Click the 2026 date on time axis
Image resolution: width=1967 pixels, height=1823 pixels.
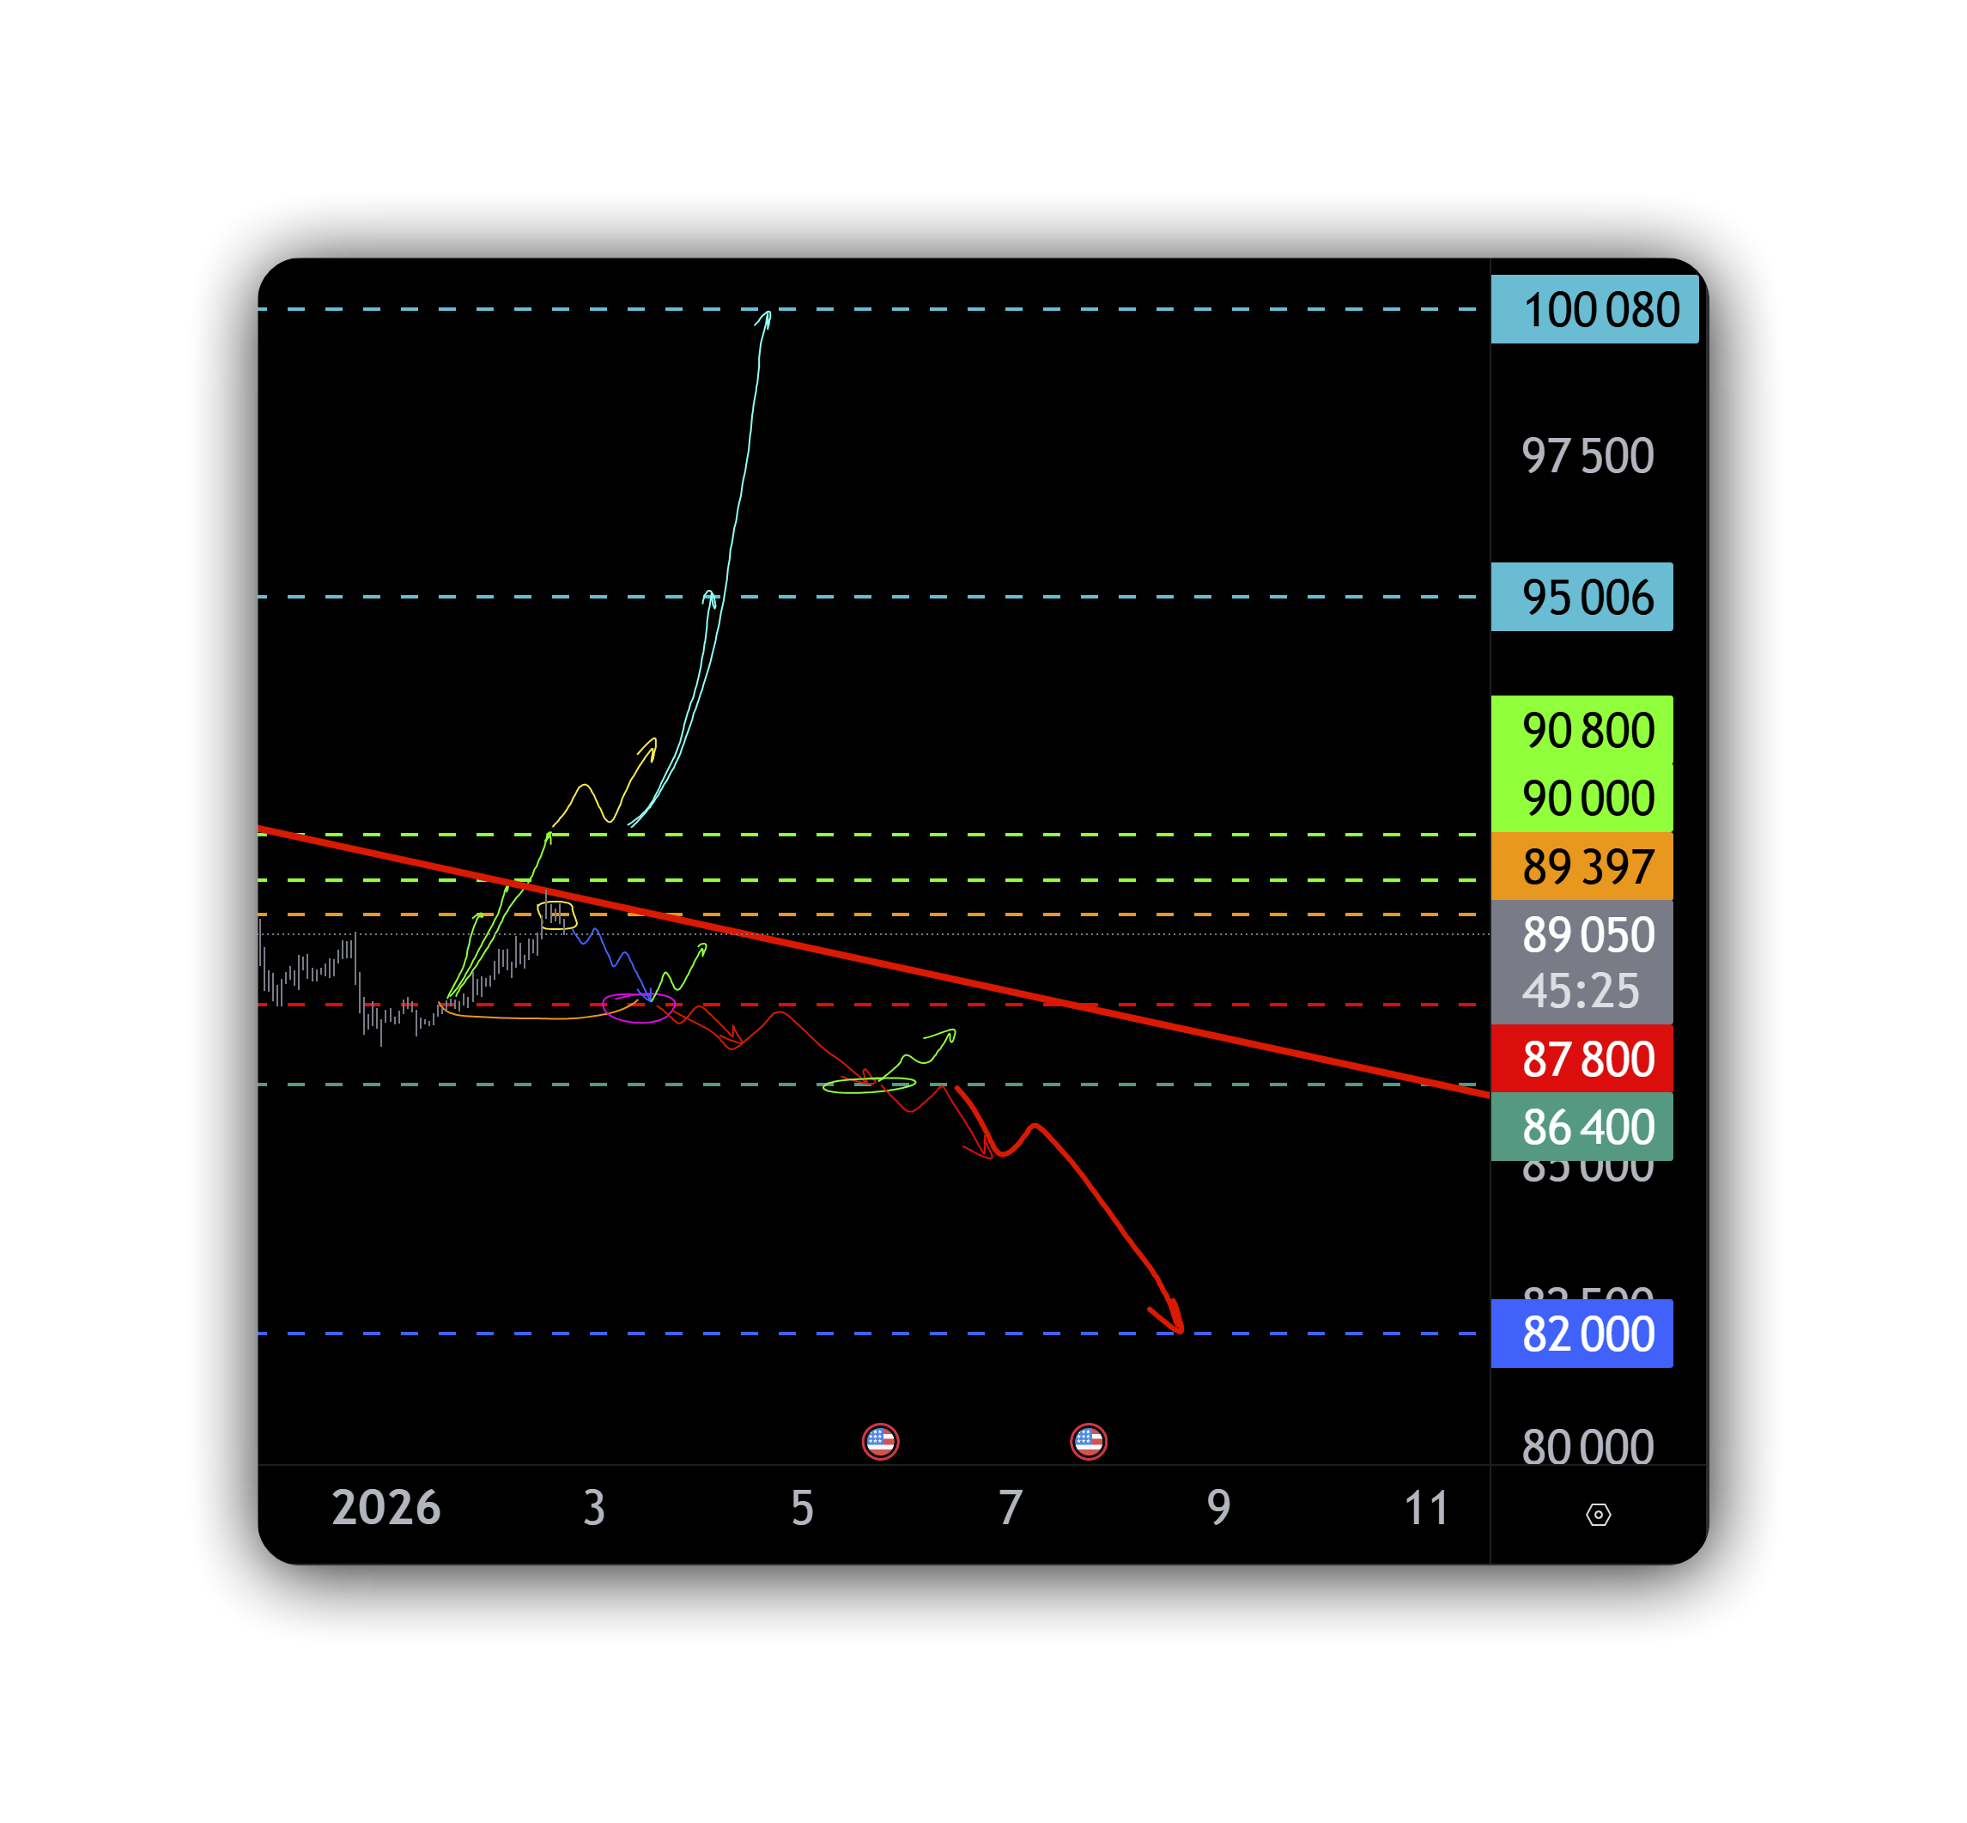(x=386, y=1507)
